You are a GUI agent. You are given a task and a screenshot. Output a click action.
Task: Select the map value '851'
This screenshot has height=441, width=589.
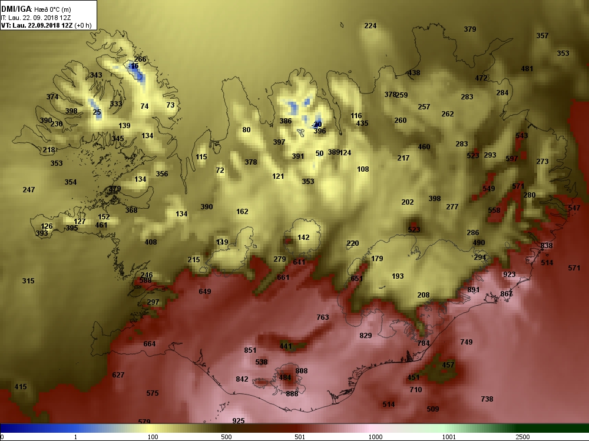click(x=250, y=350)
